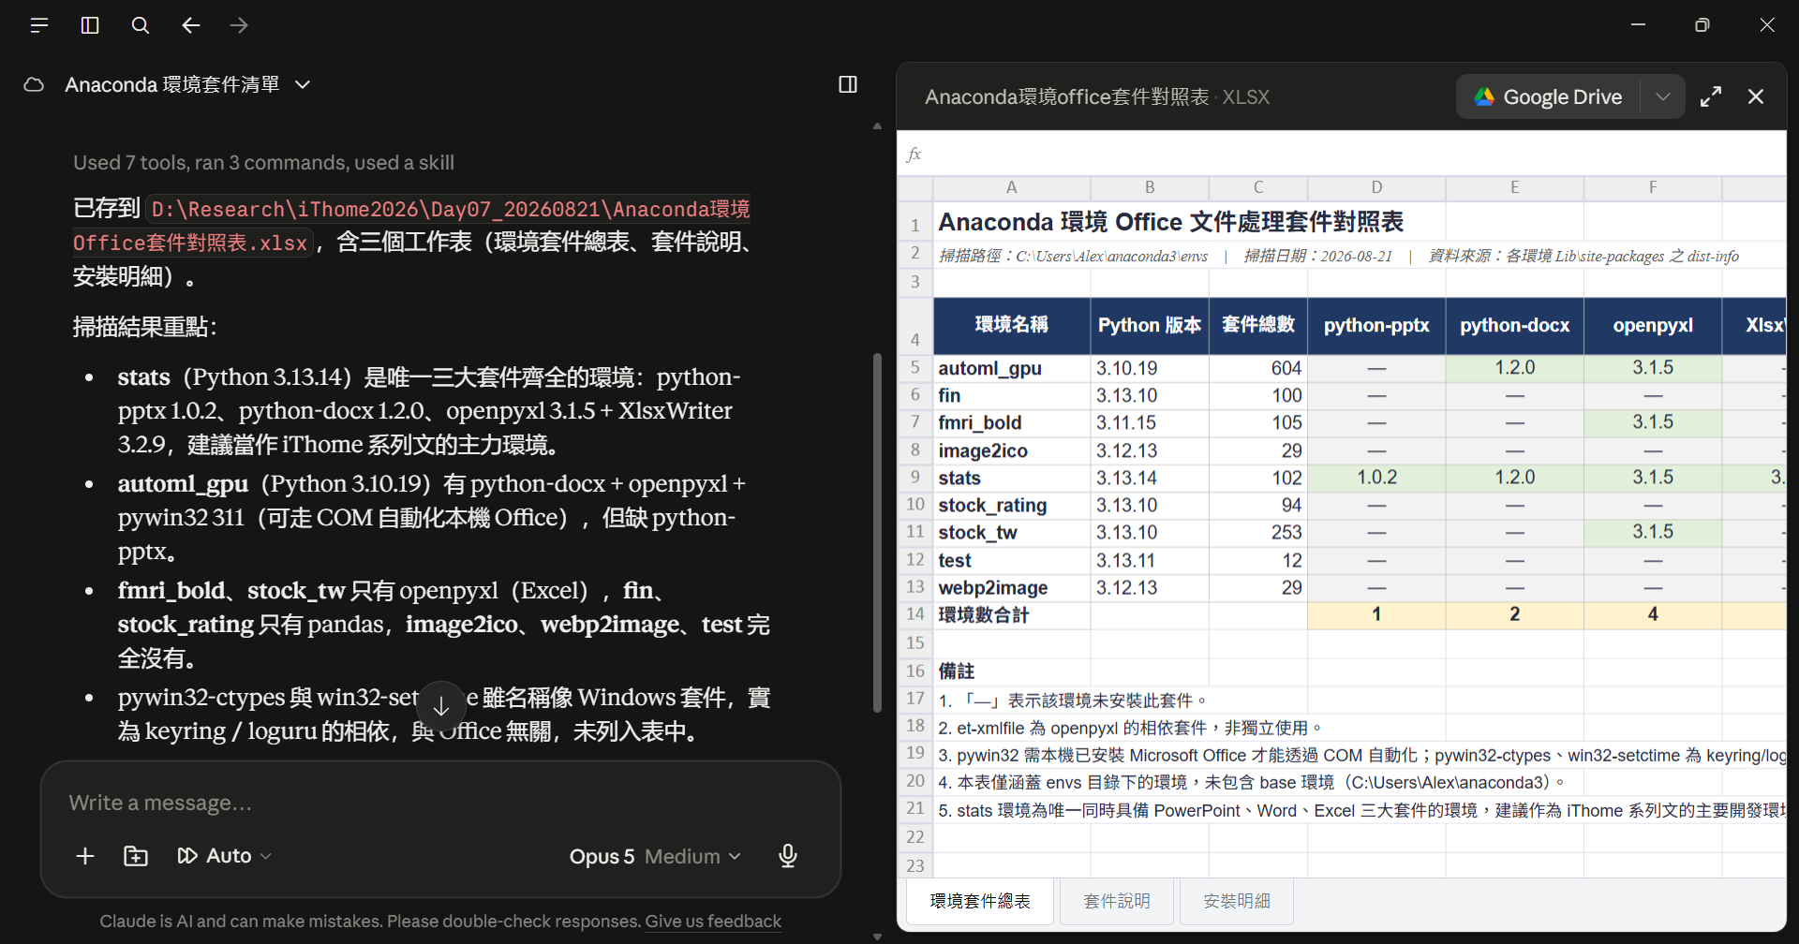
Task: Expand the spreadsheet preview to fullscreen
Action: 1711,96
